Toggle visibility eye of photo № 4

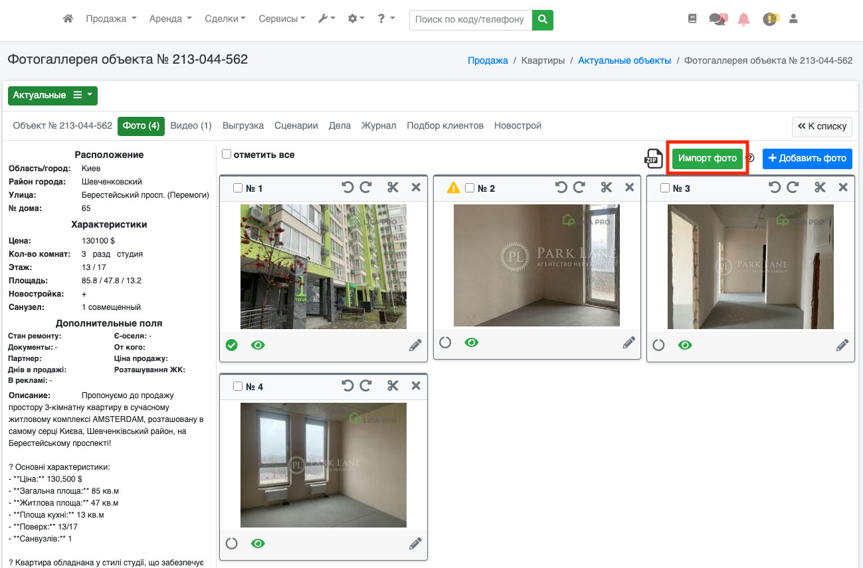click(258, 543)
